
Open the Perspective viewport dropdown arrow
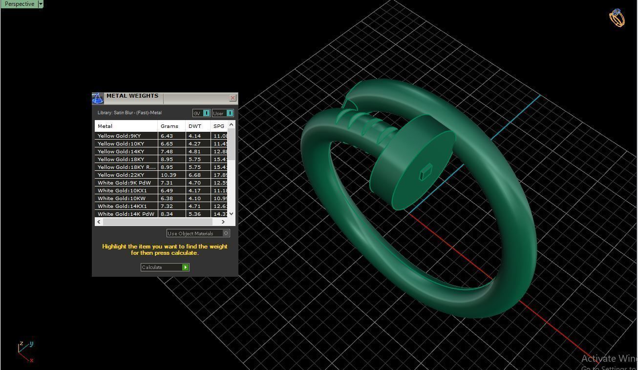point(41,4)
